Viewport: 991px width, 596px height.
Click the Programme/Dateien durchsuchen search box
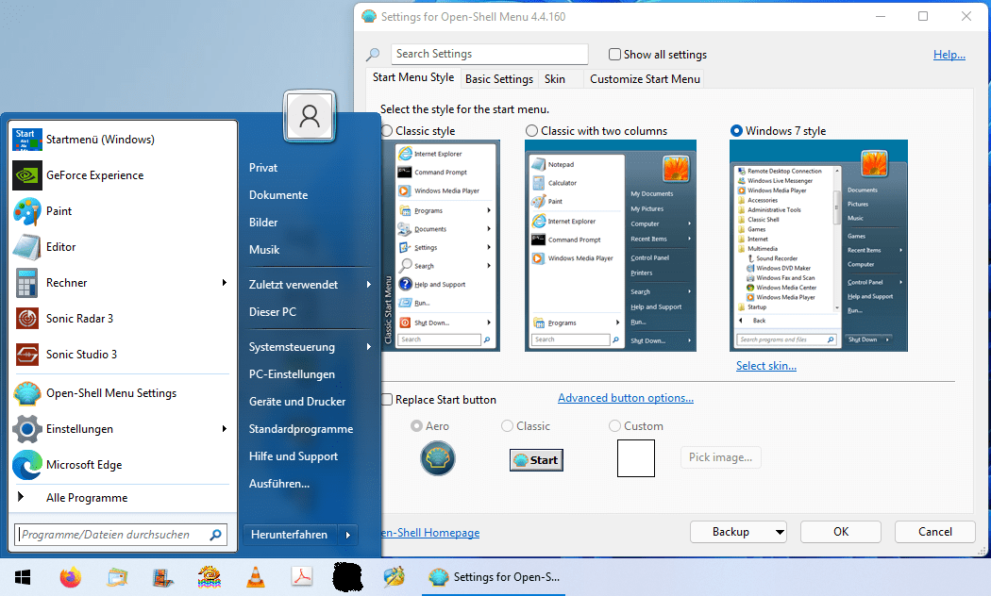coord(120,535)
